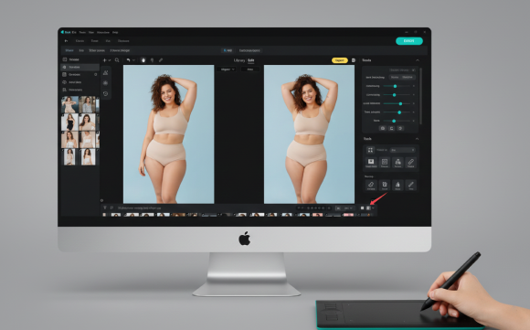
Task: Select the first left sidebar item
Action: pyautogui.click(x=79, y=59)
